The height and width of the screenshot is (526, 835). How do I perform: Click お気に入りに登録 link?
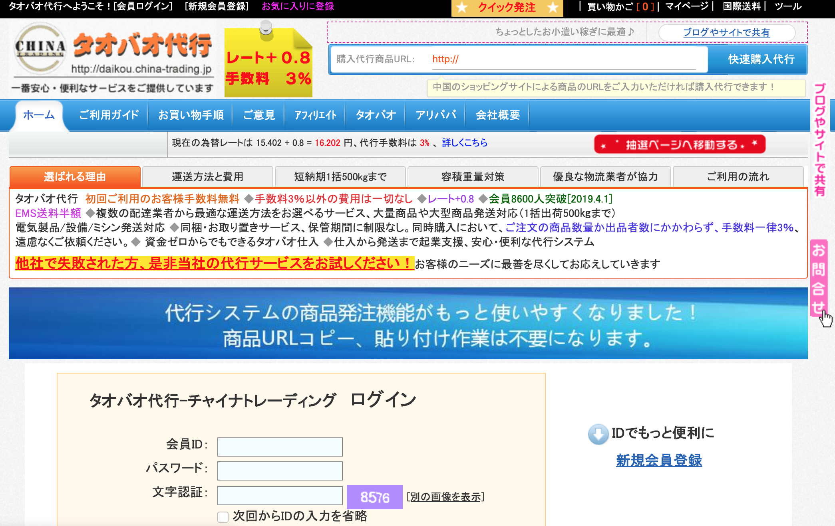[298, 6]
